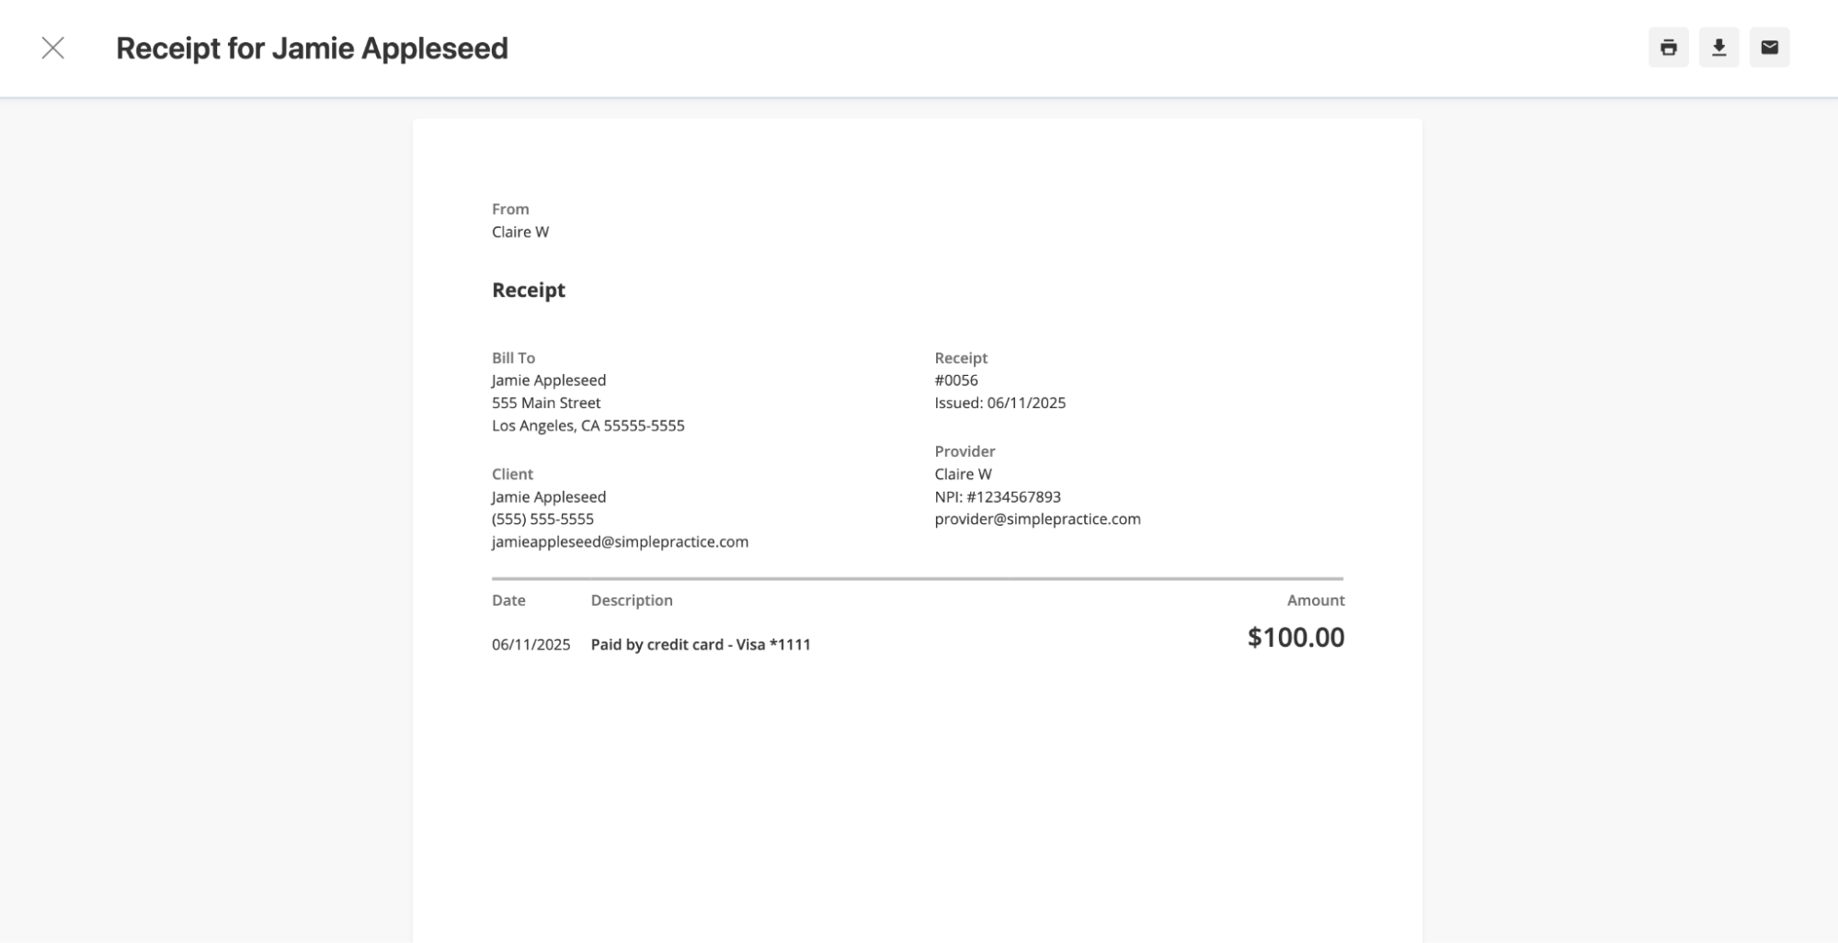This screenshot has width=1838, height=943.
Task: Click the Issued: 06/11/2025 date line
Action: click(x=999, y=403)
